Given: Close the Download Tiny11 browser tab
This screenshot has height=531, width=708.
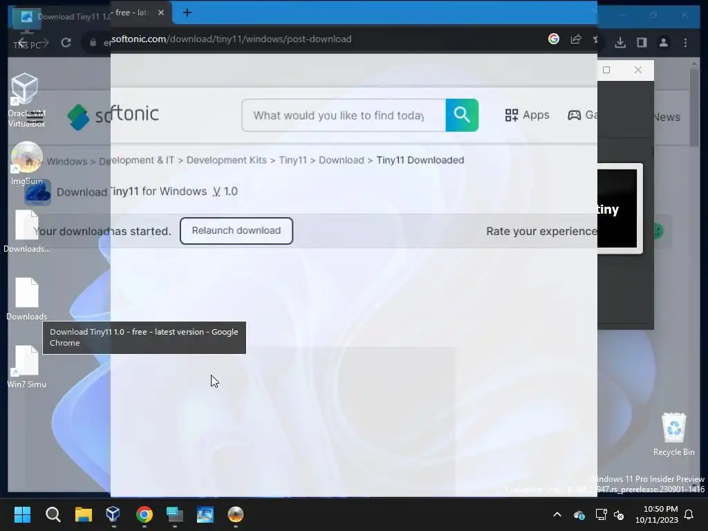Looking at the screenshot, I should 160,12.
